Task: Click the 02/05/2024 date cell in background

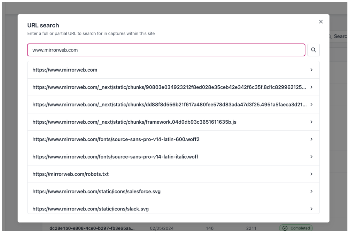Action: point(162,228)
